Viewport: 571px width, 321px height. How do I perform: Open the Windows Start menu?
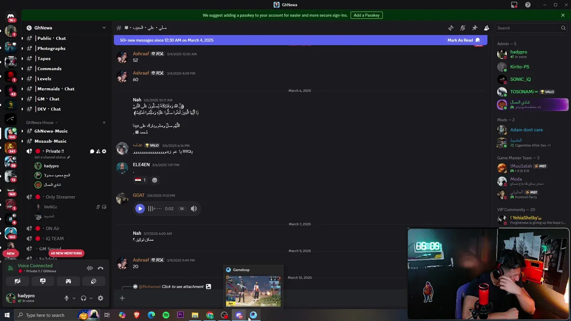[7, 315]
